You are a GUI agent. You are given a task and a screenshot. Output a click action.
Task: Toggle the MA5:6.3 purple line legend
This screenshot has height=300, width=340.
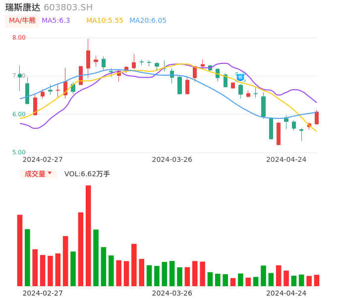point(56,21)
